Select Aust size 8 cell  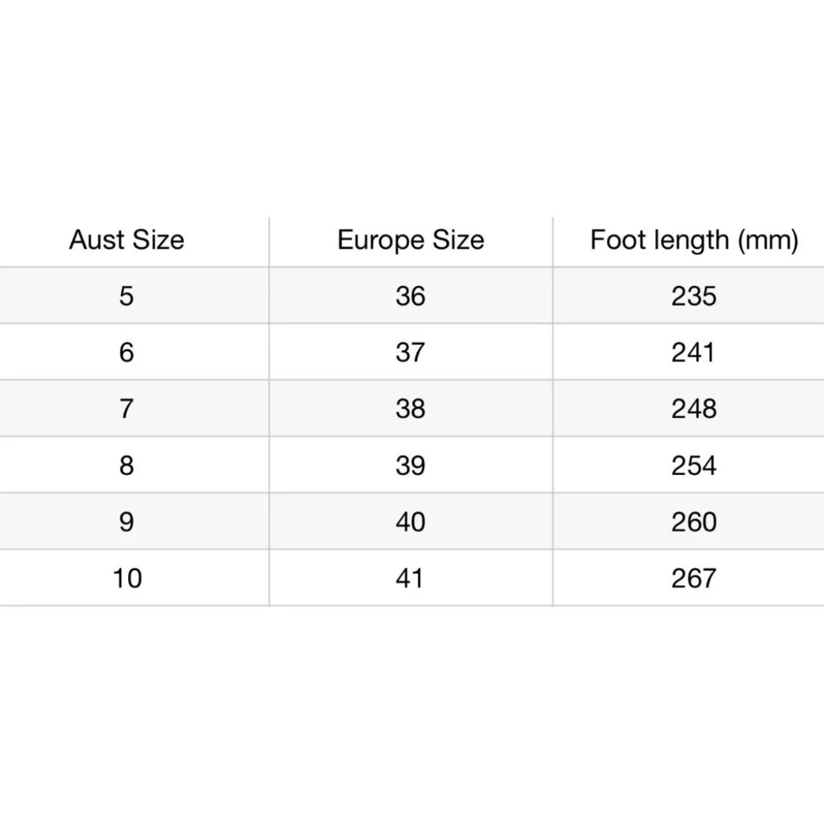127,465
